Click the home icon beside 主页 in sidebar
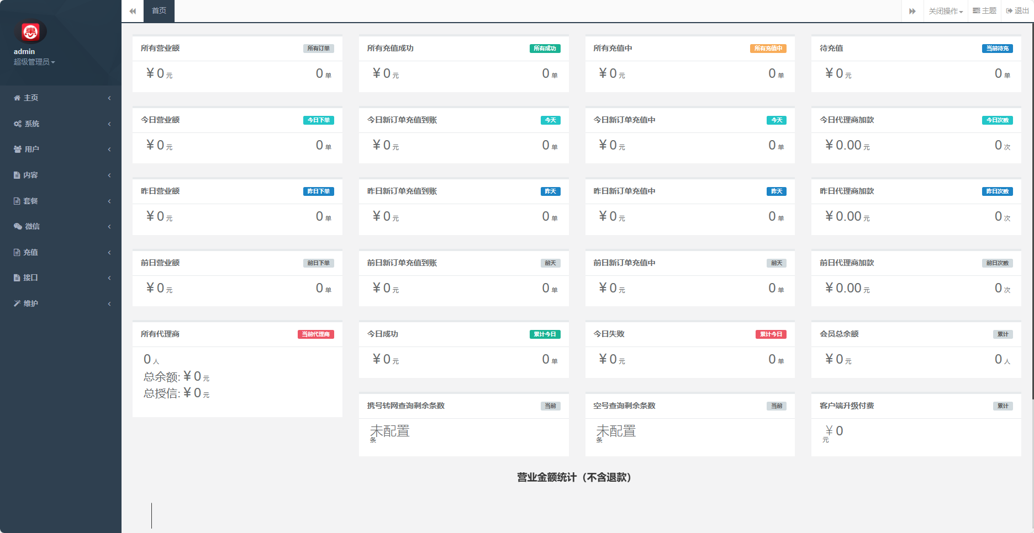 [x=17, y=98]
